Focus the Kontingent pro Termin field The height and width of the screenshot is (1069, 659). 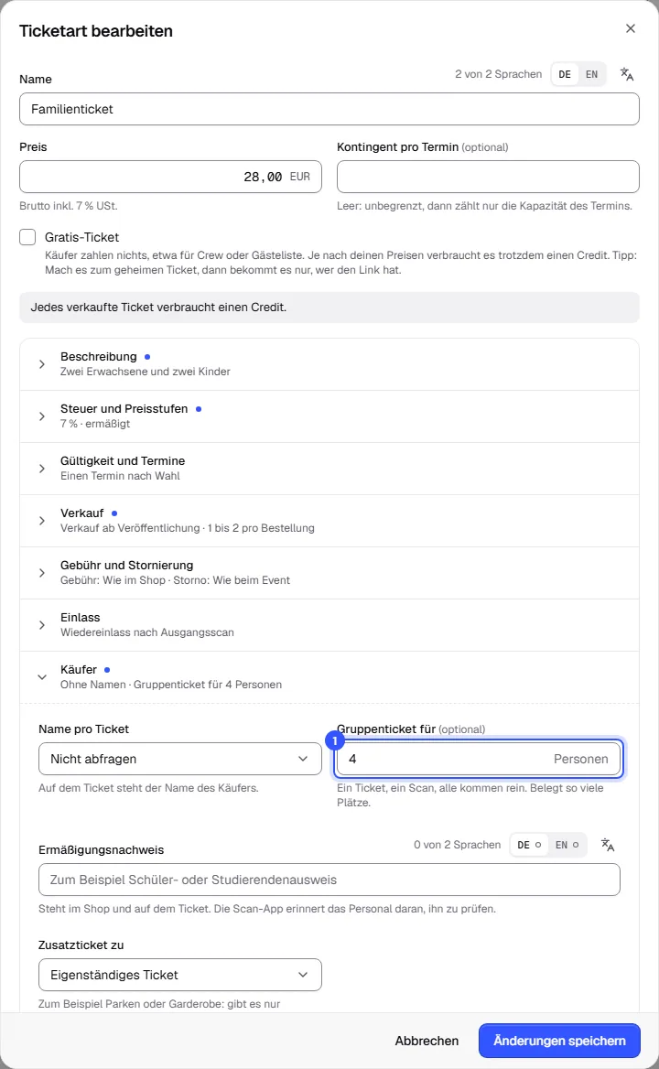tap(488, 177)
